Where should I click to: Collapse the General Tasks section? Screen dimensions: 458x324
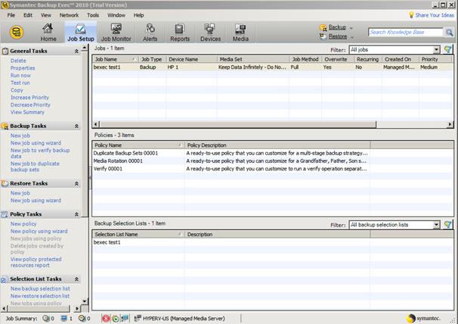[76, 51]
